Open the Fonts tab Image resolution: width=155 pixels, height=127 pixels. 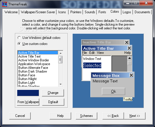point(102,12)
